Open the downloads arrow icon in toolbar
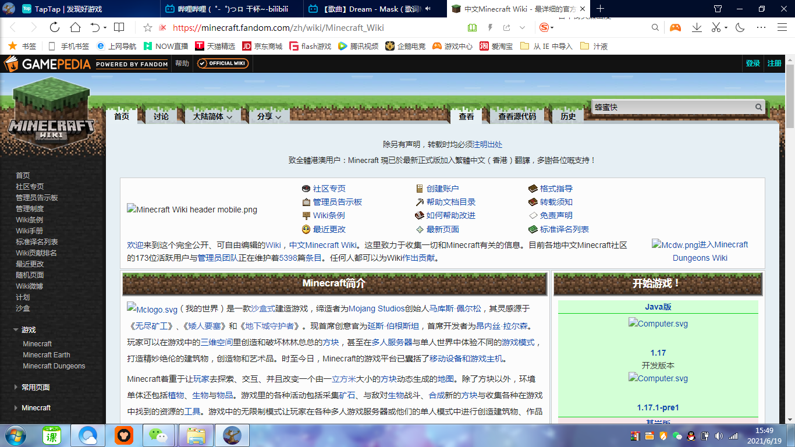The height and width of the screenshot is (447, 795). [697, 27]
